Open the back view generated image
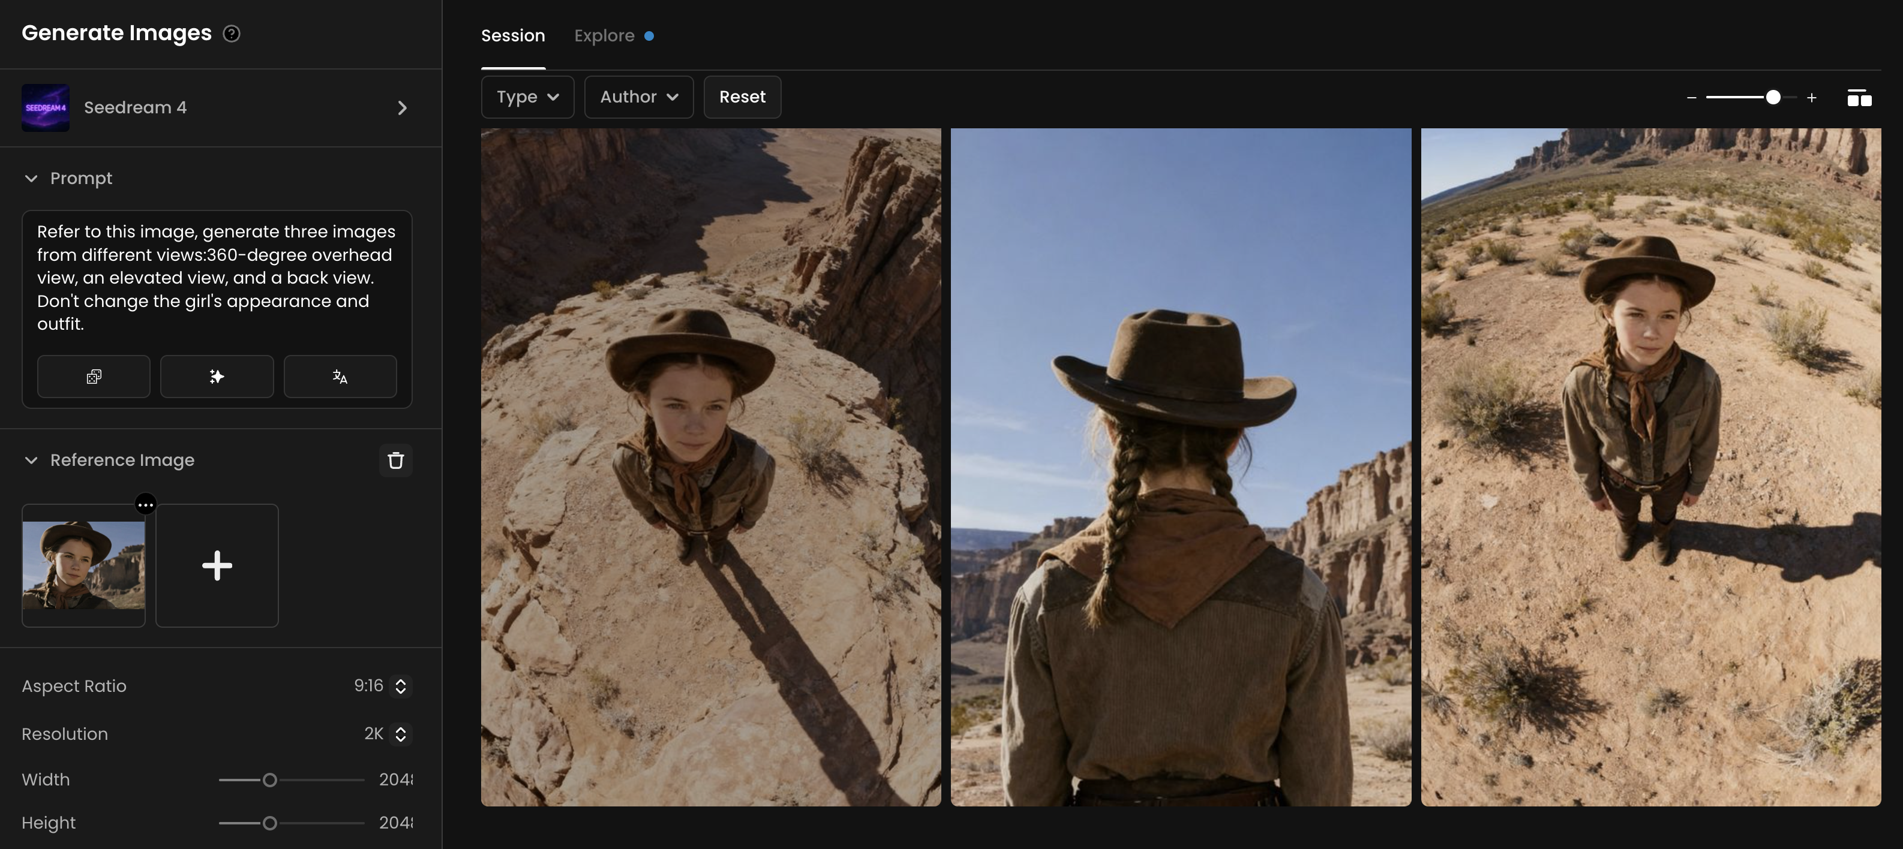 click(x=1179, y=466)
